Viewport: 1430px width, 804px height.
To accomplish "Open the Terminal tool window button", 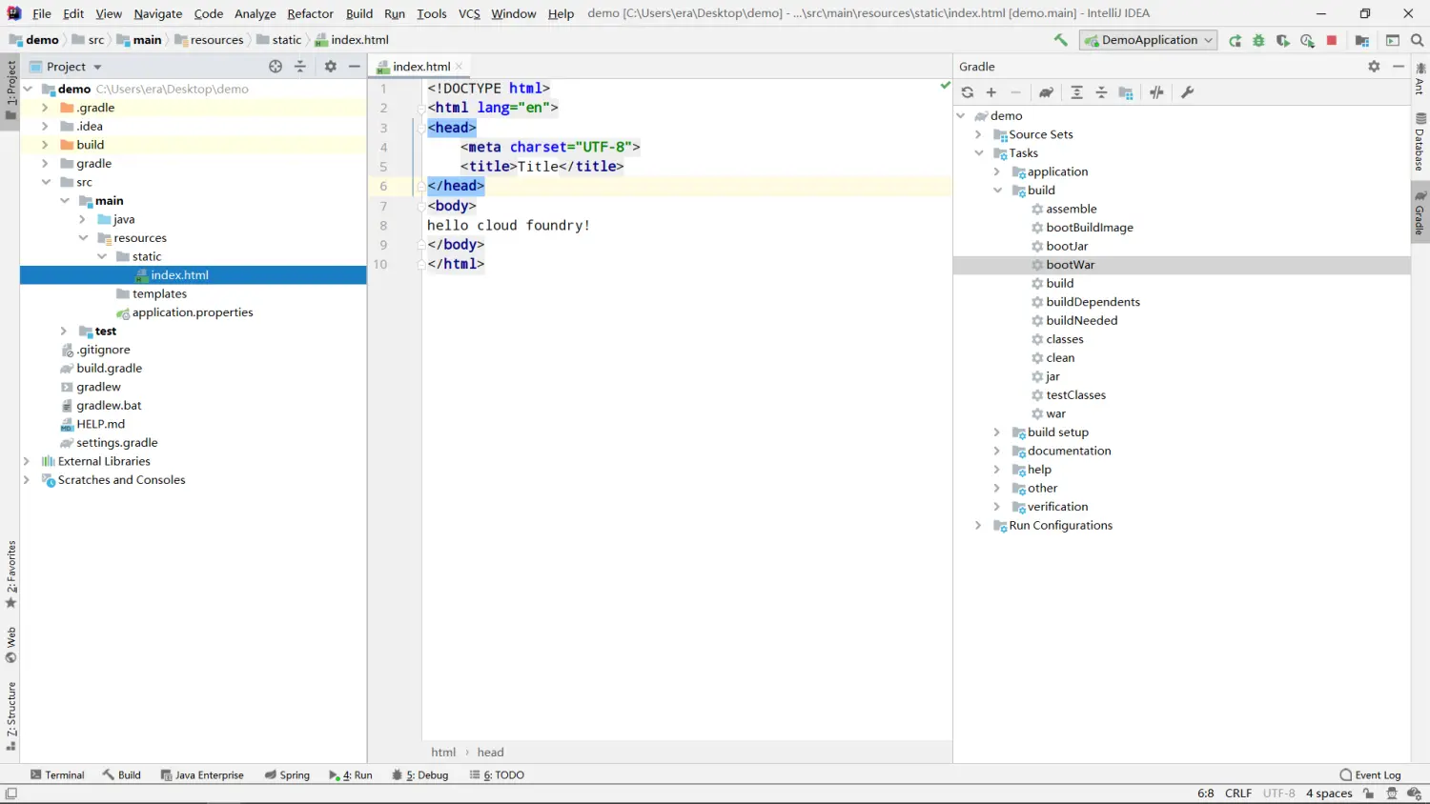I will (x=57, y=775).
